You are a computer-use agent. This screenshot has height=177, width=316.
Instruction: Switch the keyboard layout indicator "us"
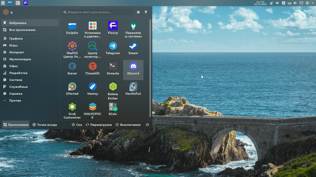289,3
